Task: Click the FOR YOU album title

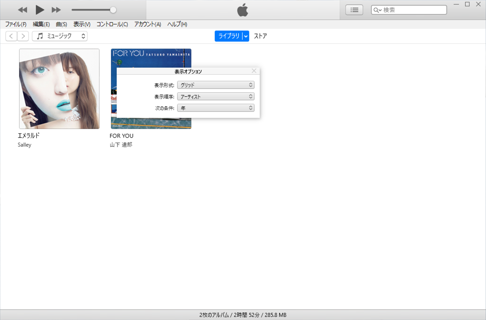Action: (122, 136)
